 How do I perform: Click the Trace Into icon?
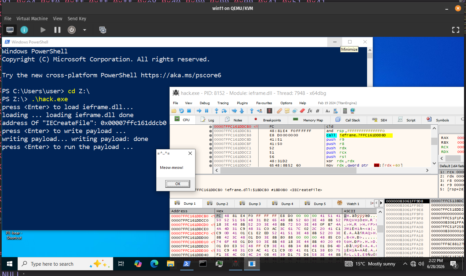point(234,111)
